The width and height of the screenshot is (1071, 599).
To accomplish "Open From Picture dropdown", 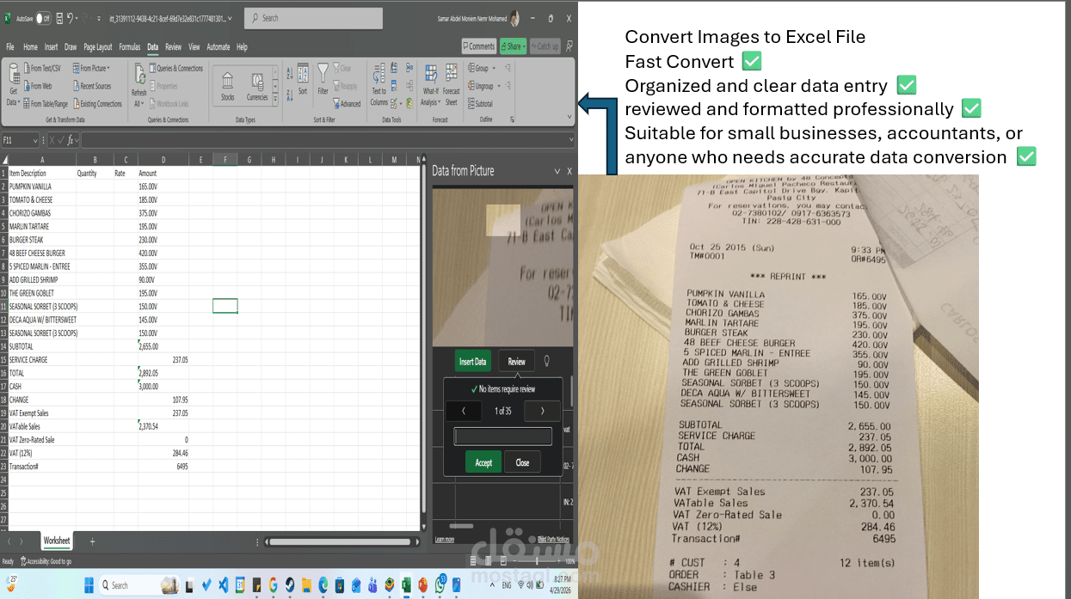I will (90, 68).
